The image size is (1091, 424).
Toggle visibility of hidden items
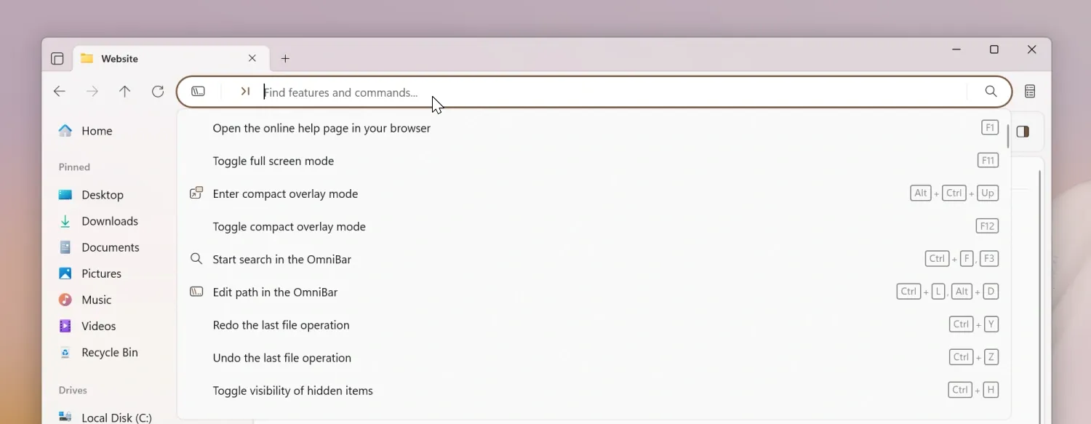(293, 391)
